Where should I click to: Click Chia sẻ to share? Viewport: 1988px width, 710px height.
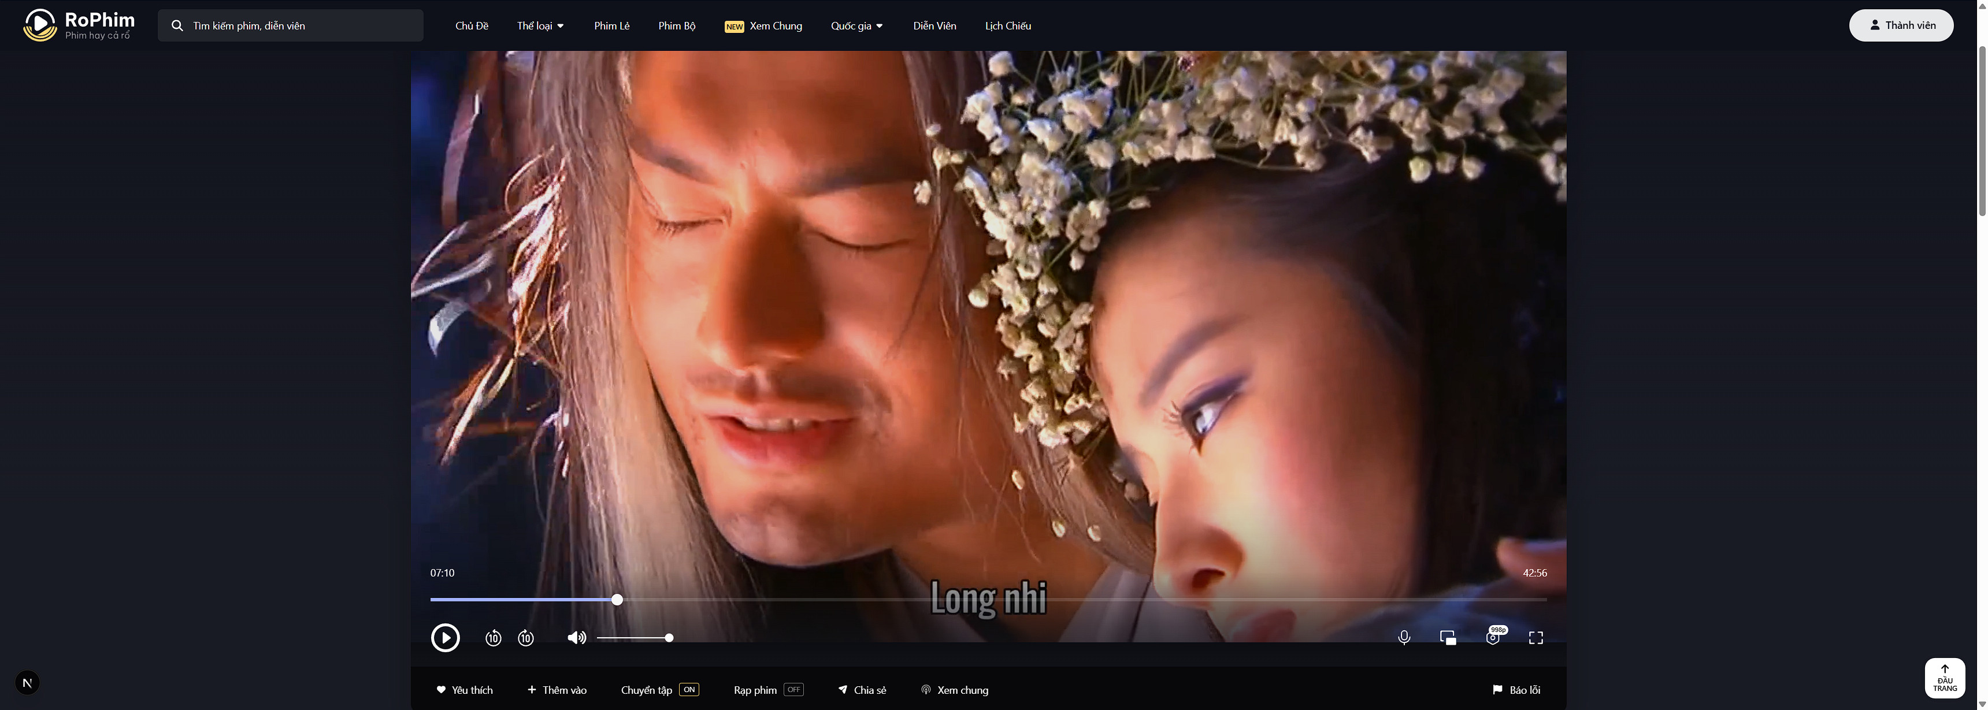coord(862,690)
